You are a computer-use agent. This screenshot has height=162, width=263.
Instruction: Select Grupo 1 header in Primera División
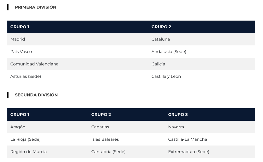coord(20,27)
